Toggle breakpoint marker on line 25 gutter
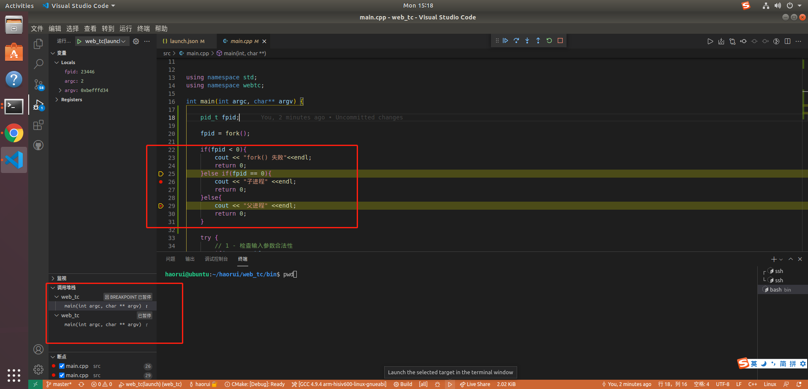The height and width of the screenshot is (389, 808). tap(161, 174)
